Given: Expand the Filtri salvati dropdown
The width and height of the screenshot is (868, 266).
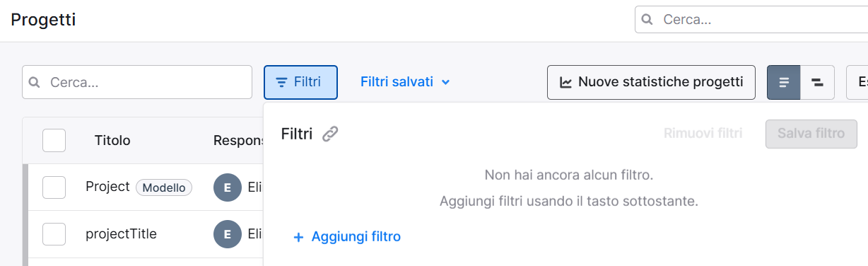Looking at the screenshot, I should (405, 82).
